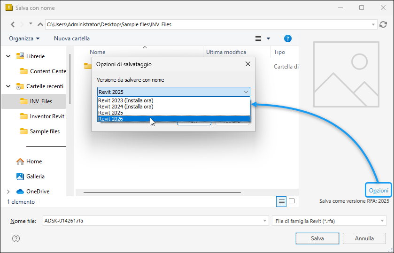Open help question mark at bottom left

[16, 238]
